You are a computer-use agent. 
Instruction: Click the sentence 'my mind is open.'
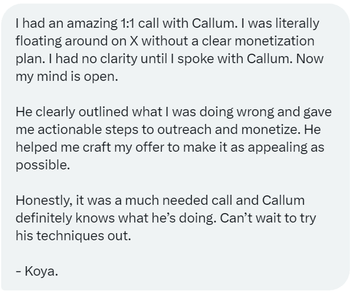[x=67, y=77]
